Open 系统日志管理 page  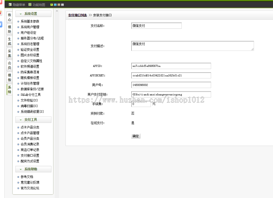tap(30, 44)
